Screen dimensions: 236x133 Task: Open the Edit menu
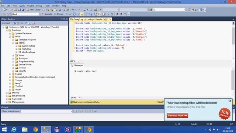(x=8, y=6)
